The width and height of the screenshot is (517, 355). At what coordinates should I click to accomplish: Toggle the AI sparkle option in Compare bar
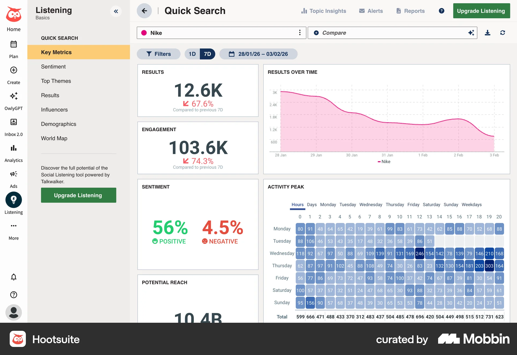click(x=471, y=33)
